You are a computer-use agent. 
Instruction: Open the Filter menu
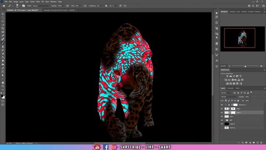[x=38, y=2]
